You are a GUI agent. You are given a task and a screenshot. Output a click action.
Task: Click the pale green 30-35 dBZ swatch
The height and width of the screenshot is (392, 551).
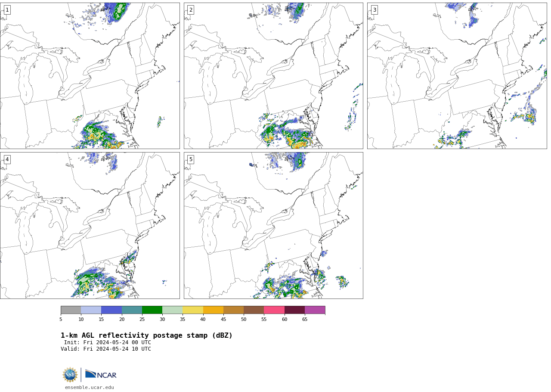172,310
